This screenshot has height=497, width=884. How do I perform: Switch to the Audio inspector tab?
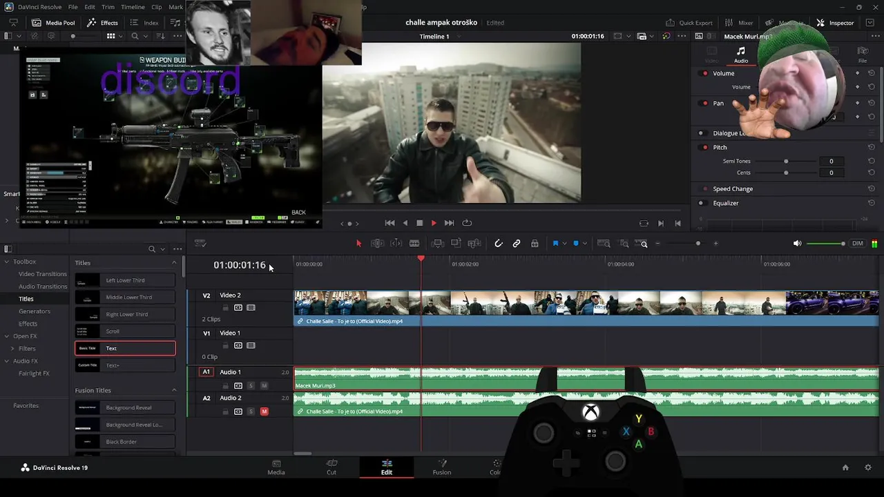coord(741,55)
